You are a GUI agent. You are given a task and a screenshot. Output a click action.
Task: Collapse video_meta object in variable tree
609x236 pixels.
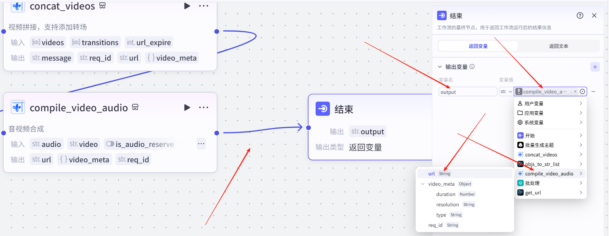423,184
